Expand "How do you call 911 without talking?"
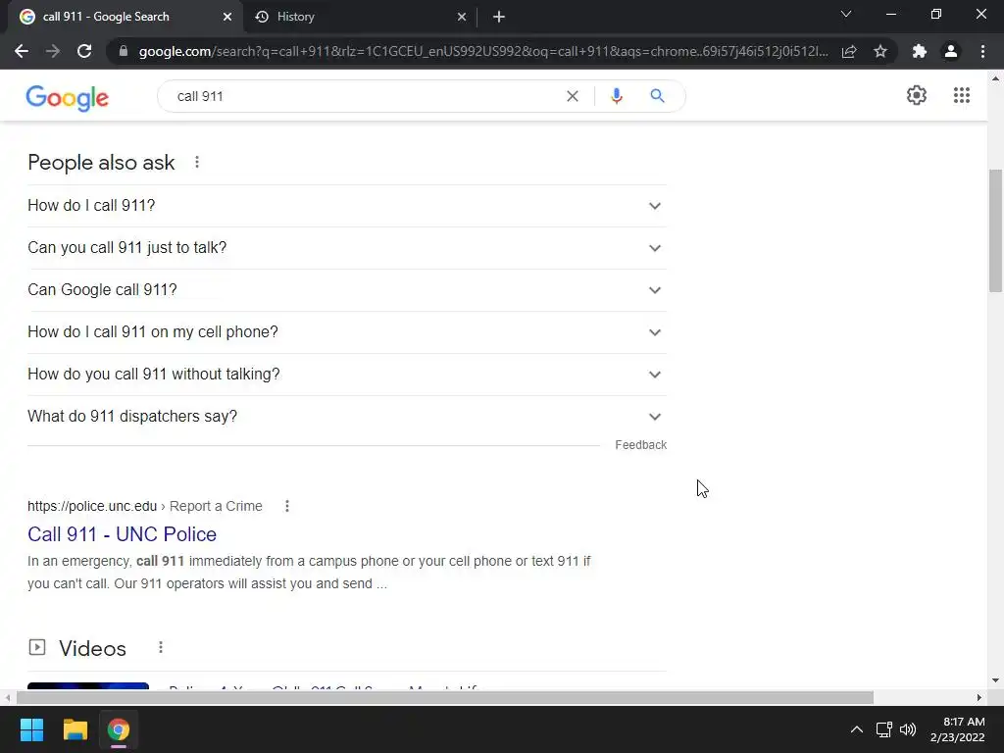This screenshot has width=1004, height=753. pyautogui.click(x=347, y=375)
